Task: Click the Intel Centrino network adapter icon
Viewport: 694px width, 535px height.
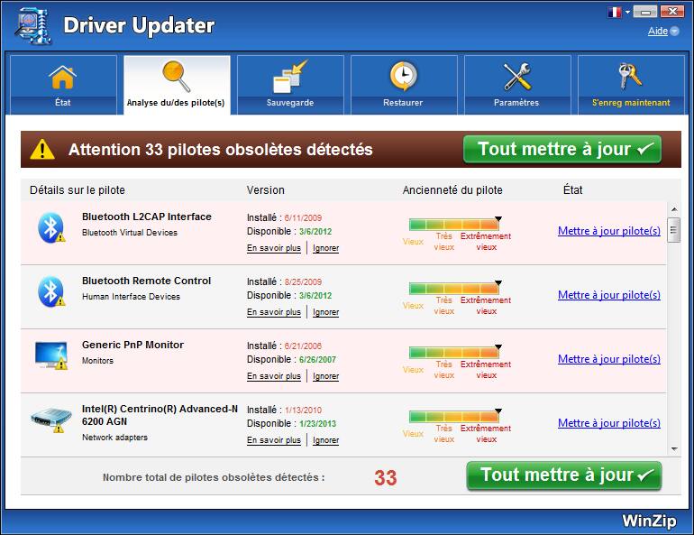Action: pos(50,419)
